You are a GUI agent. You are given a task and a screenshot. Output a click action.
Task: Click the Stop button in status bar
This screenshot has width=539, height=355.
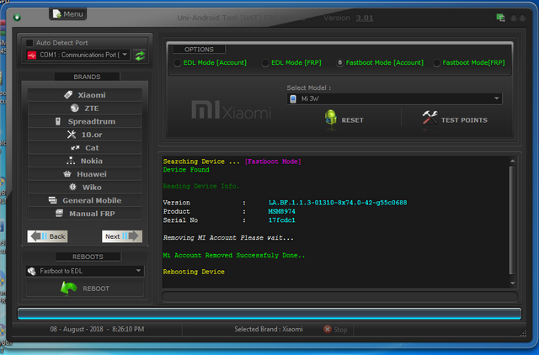335,330
